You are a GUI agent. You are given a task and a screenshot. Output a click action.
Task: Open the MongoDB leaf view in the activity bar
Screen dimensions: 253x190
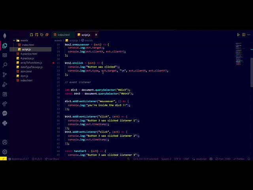point(5,36)
